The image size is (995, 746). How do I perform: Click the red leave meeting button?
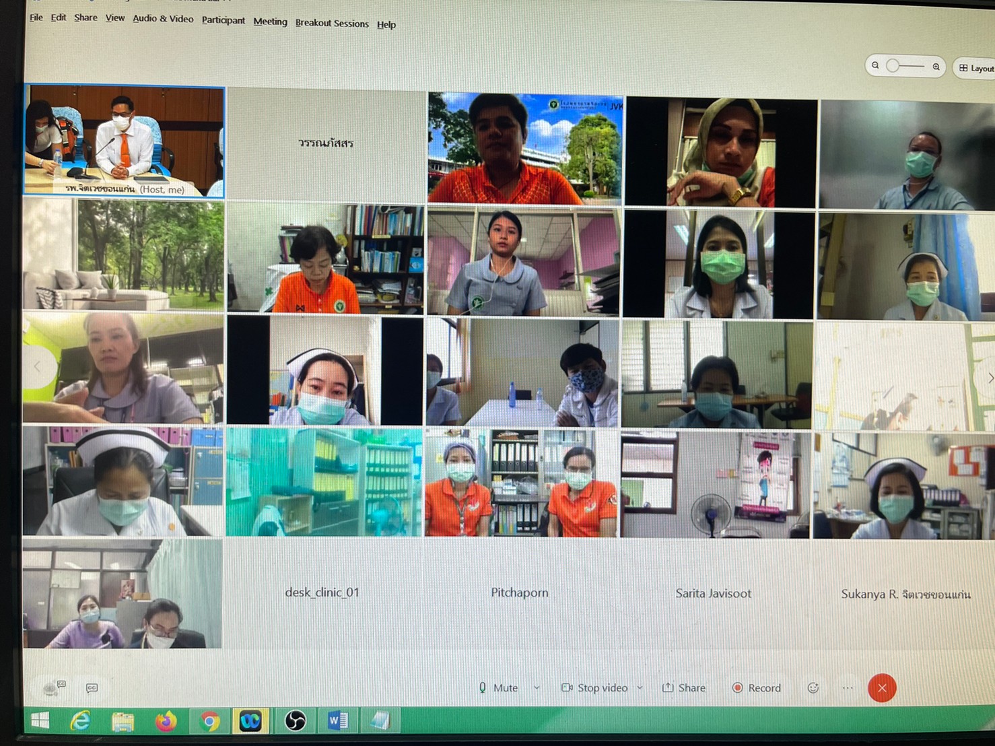pos(882,687)
